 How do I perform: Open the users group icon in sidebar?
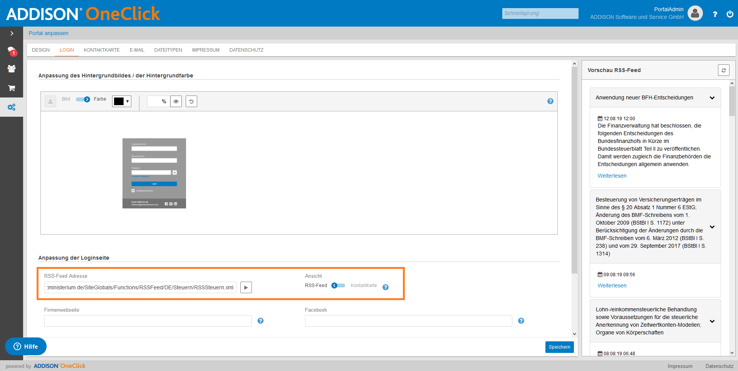click(12, 69)
